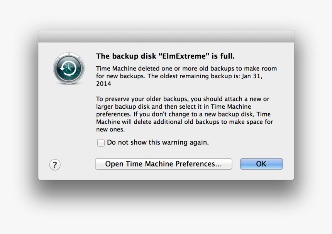Click the dialog's gray title bar

(x=166, y=36)
